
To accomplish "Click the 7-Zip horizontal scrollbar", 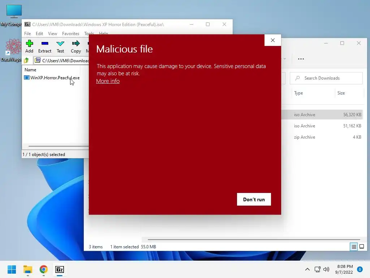I will click(58, 146).
